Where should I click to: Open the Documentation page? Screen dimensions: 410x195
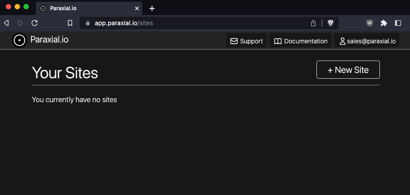(301, 41)
